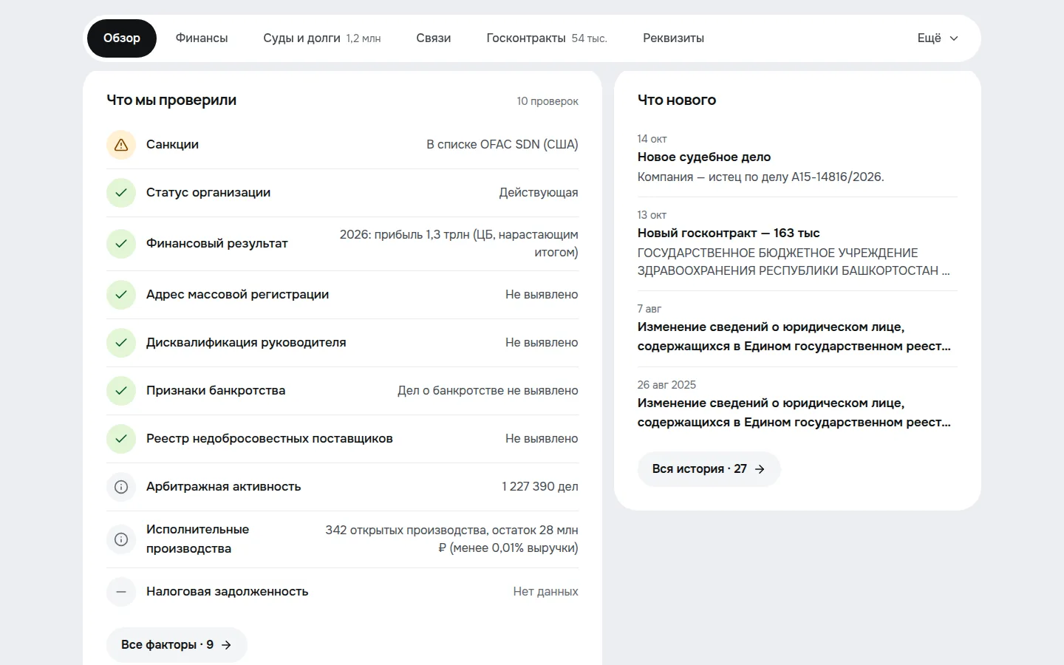Click the info icon beside Исполнительные производства
This screenshot has width=1064, height=665.
[x=121, y=539]
